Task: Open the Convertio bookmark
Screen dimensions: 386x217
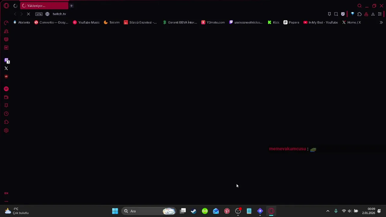Action: [51, 22]
